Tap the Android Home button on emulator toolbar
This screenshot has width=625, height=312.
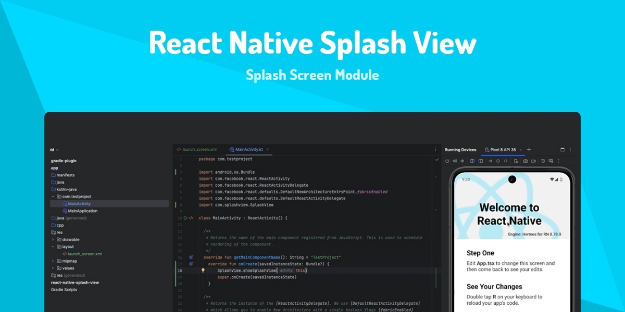coord(498,161)
